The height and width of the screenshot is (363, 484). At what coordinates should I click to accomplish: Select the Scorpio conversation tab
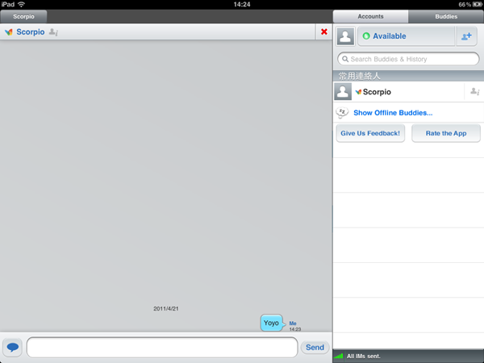pyautogui.click(x=24, y=16)
